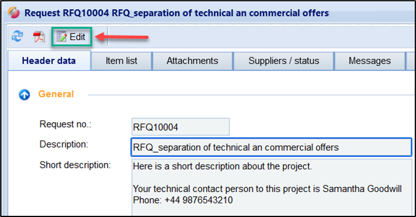
Task: Click the orange General section heading
Action: (56, 94)
